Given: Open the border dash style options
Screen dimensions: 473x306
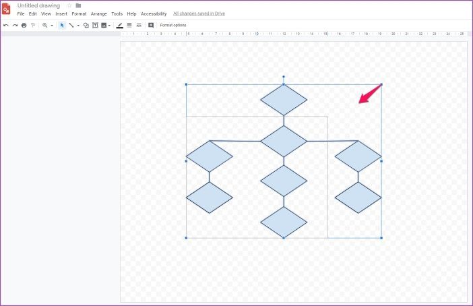Looking at the screenshot, I should click(x=139, y=26).
